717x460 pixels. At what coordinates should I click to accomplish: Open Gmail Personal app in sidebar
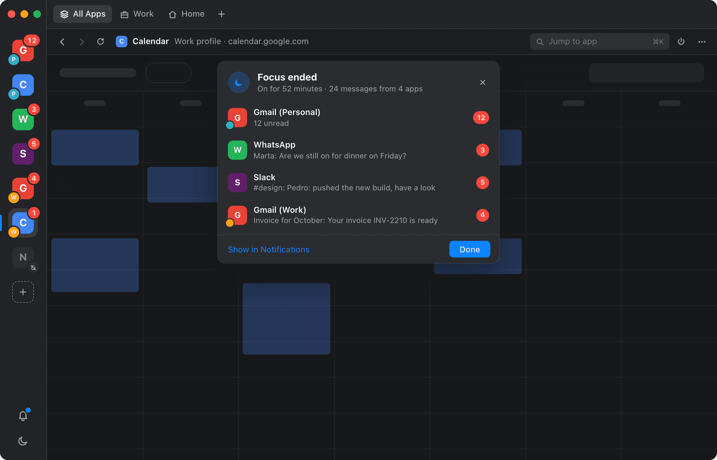point(23,50)
